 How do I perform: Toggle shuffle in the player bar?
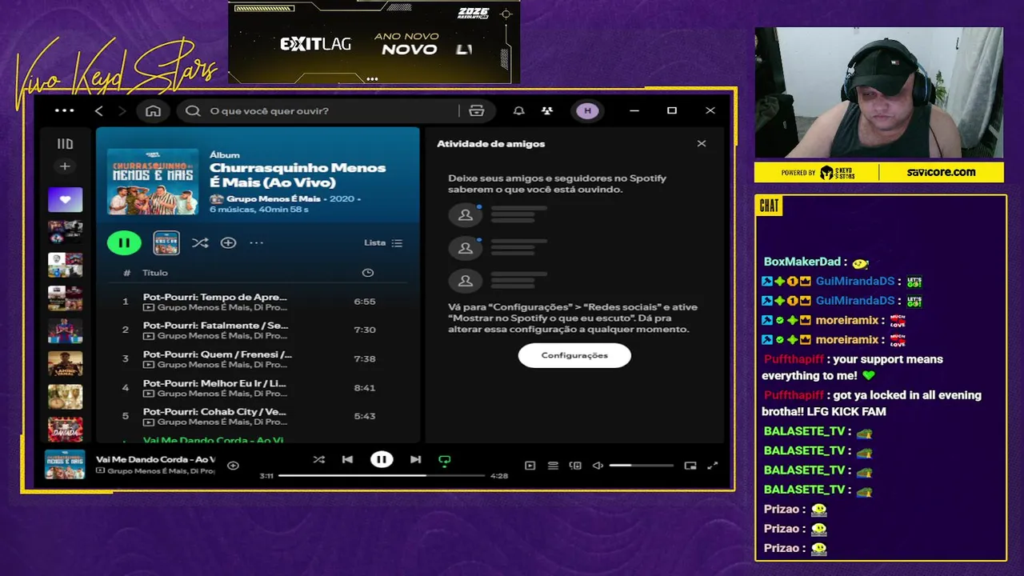[x=319, y=459]
